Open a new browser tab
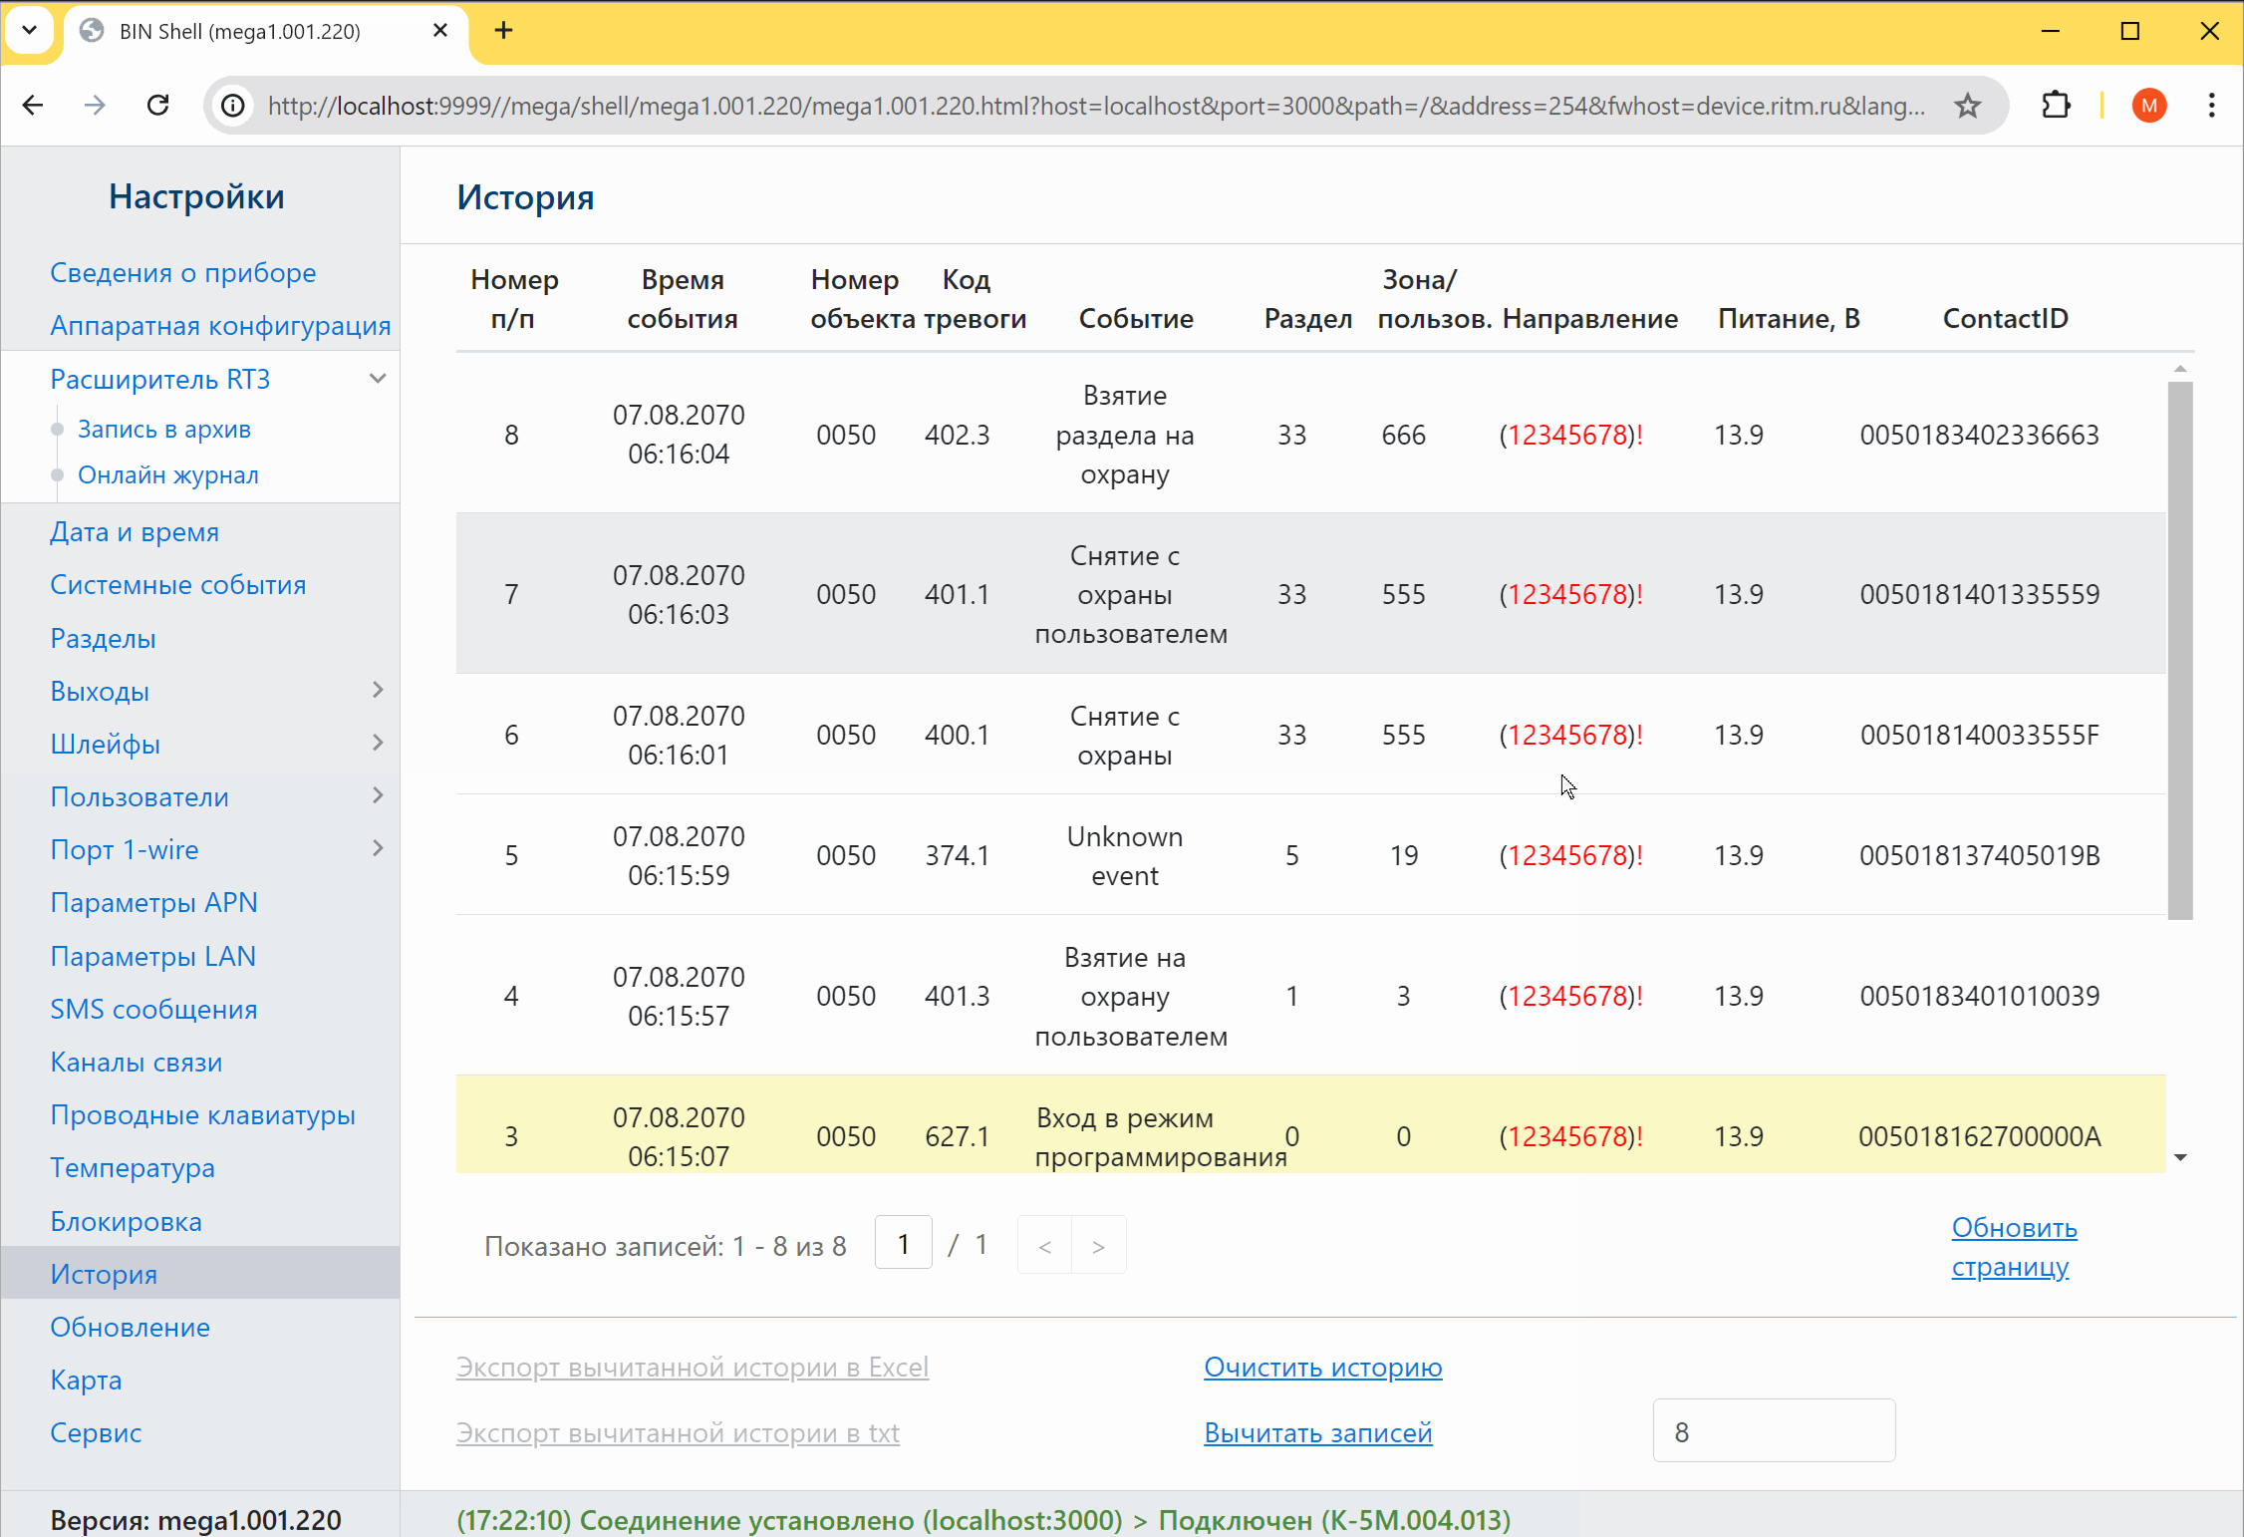 point(503,31)
